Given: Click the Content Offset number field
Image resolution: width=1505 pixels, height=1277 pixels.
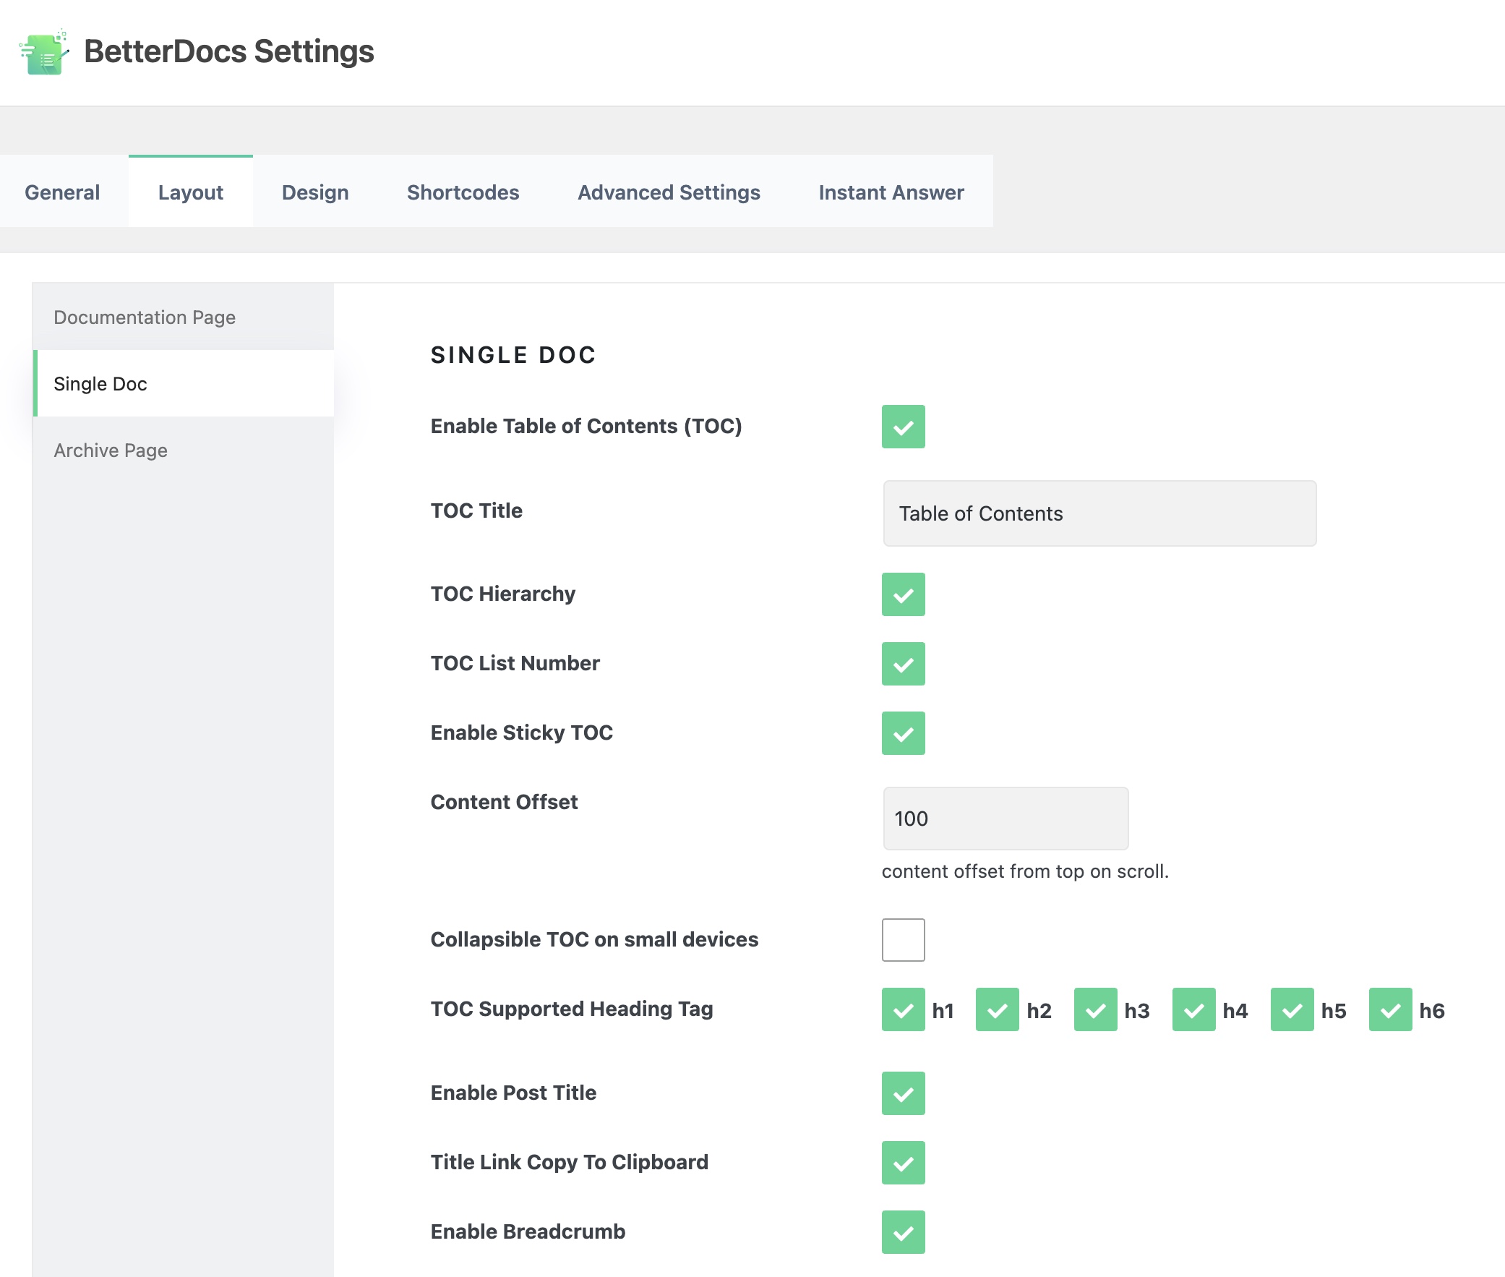Looking at the screenshot, I should pos(1005,819).
